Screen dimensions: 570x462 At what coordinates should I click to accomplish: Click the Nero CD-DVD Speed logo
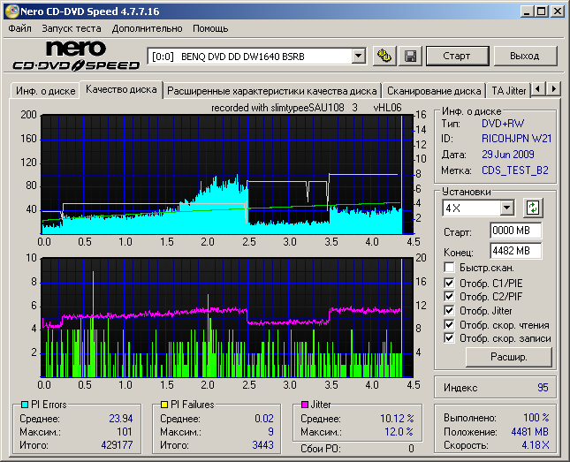coord(76,56)
